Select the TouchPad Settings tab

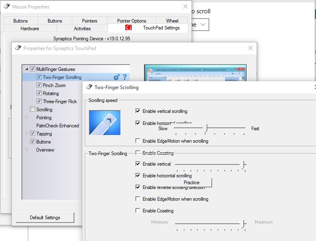tap(148, 28)
